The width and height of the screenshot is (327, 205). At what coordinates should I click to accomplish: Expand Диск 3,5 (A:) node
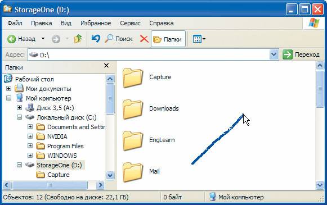pyautogui.click(x=19, y=108)
